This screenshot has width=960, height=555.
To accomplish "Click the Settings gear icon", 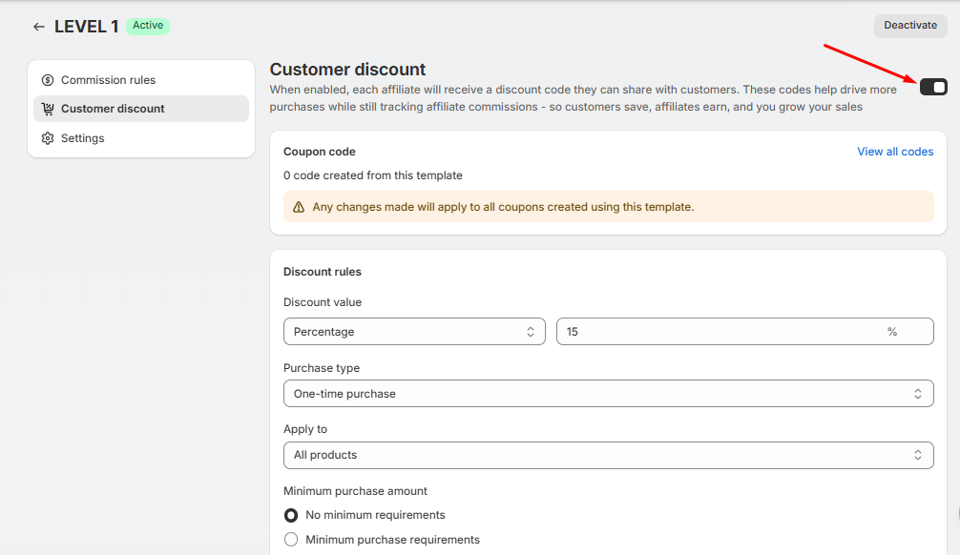I will [48, 138].
